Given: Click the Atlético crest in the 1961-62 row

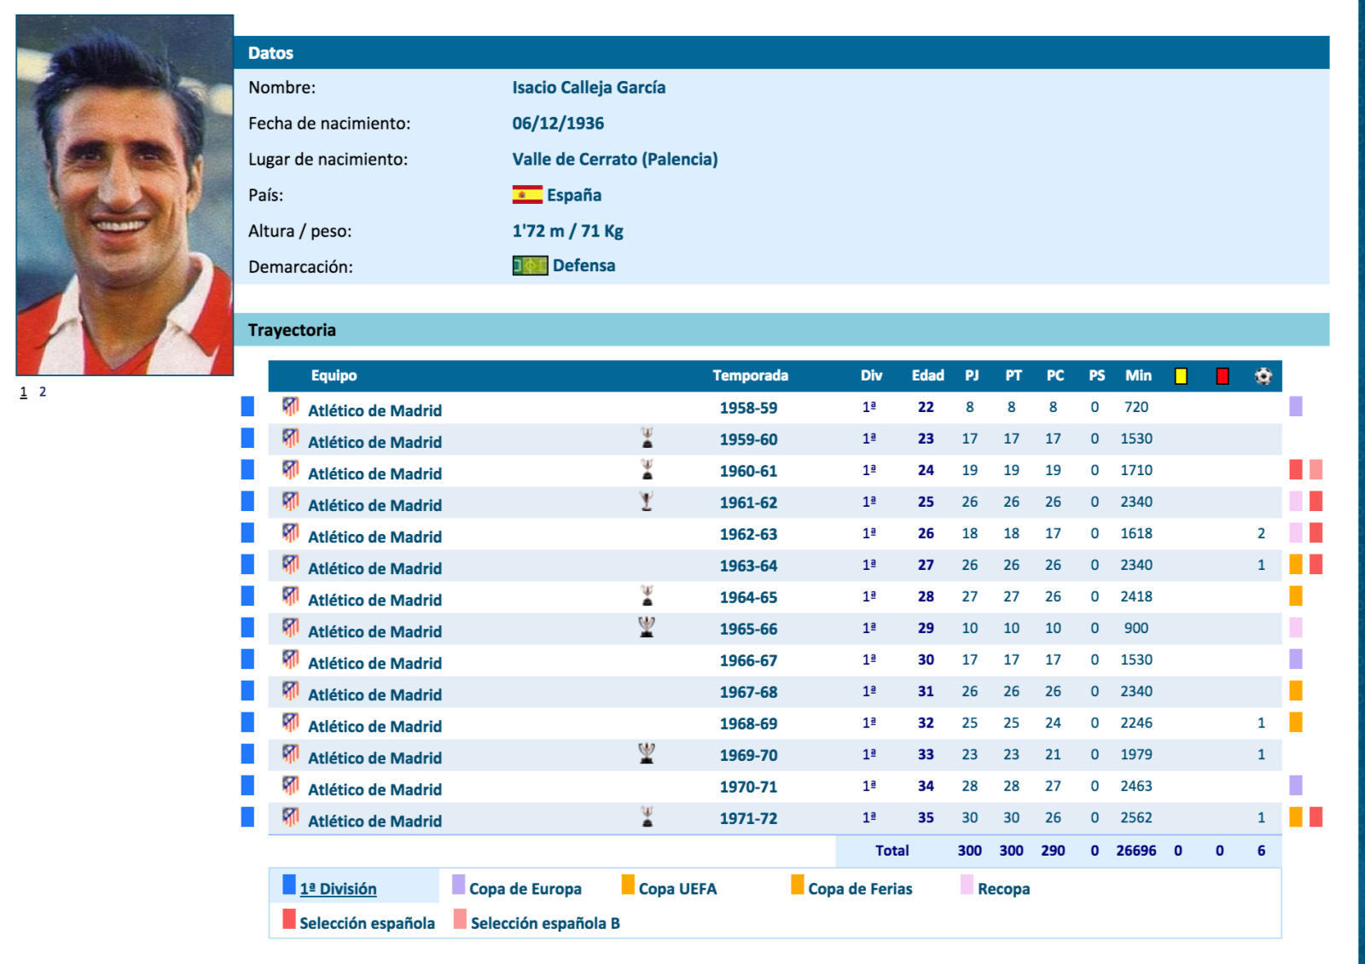Looking at the screenshot, I should 291,502.
